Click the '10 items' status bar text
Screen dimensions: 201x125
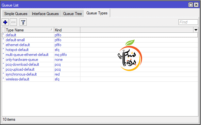tap(9, 119)
